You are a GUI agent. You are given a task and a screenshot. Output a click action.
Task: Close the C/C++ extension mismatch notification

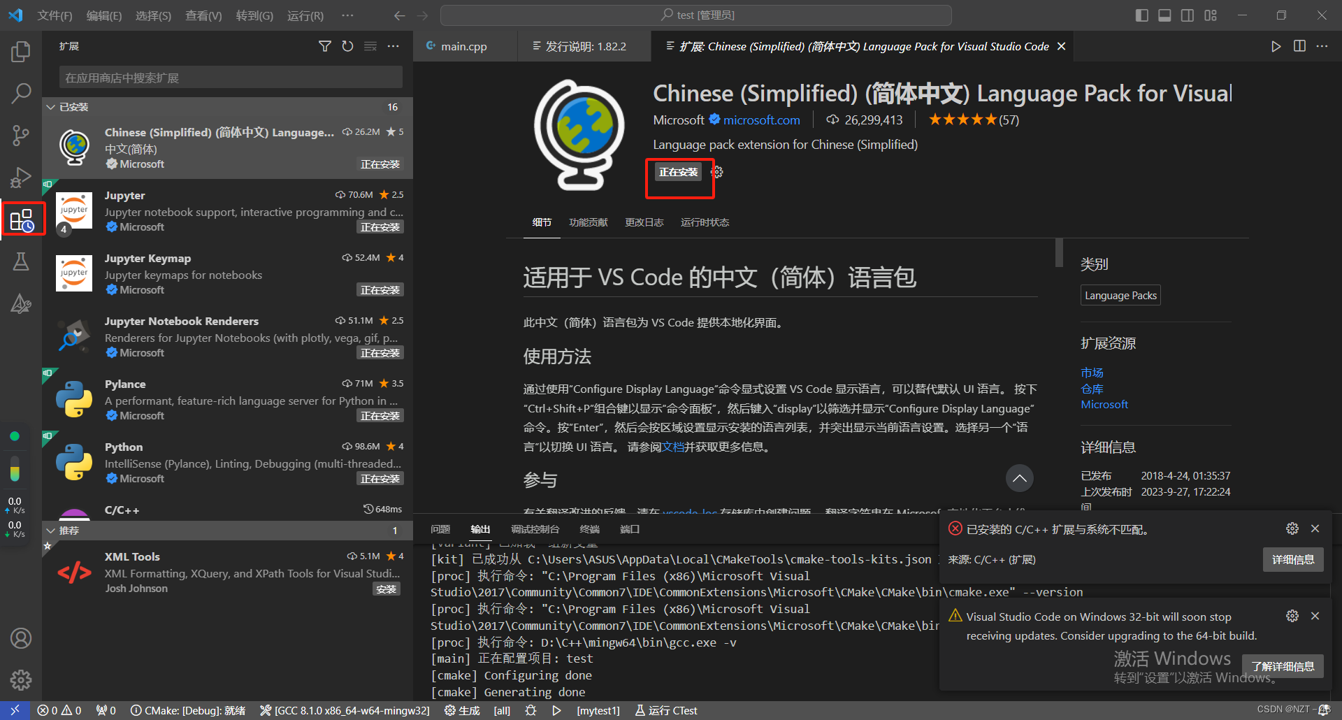(1315, 529)
